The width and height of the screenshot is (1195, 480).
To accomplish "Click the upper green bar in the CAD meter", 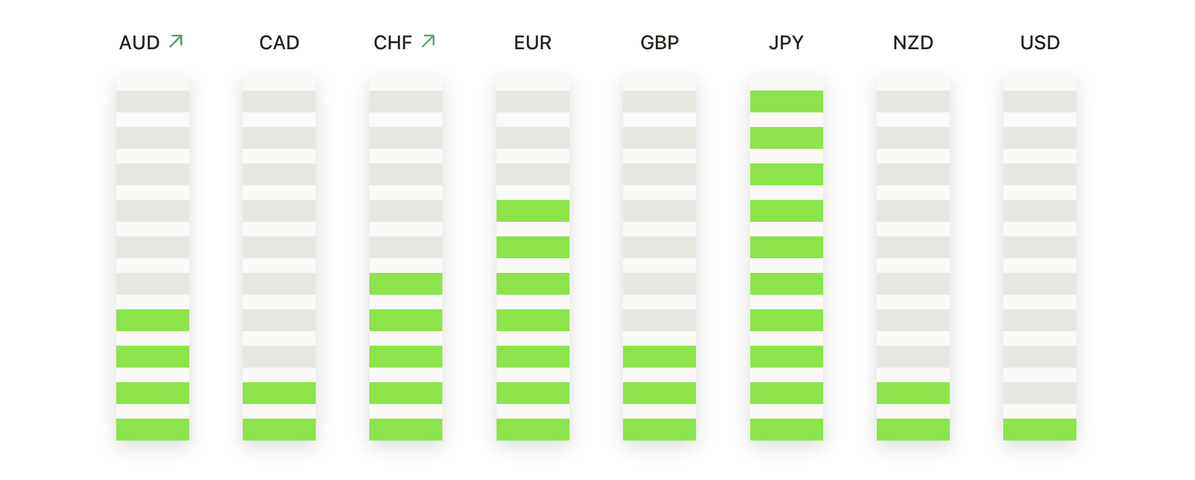I will pos(279,393).
